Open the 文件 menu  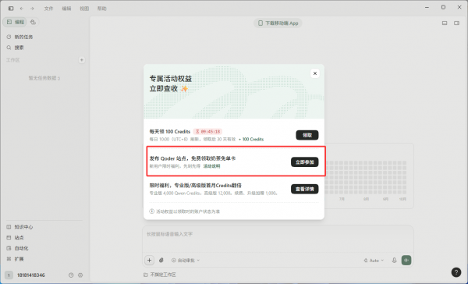click(x=48, y=9)
